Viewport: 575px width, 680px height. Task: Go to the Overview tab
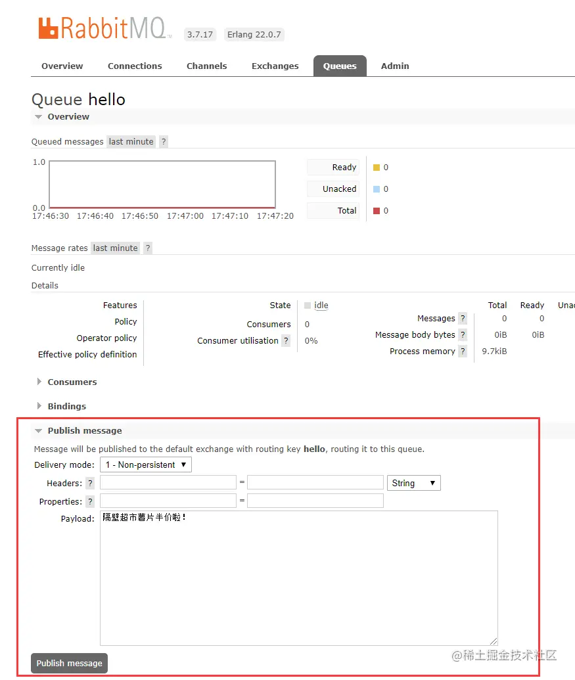click(x=62, y=66)
